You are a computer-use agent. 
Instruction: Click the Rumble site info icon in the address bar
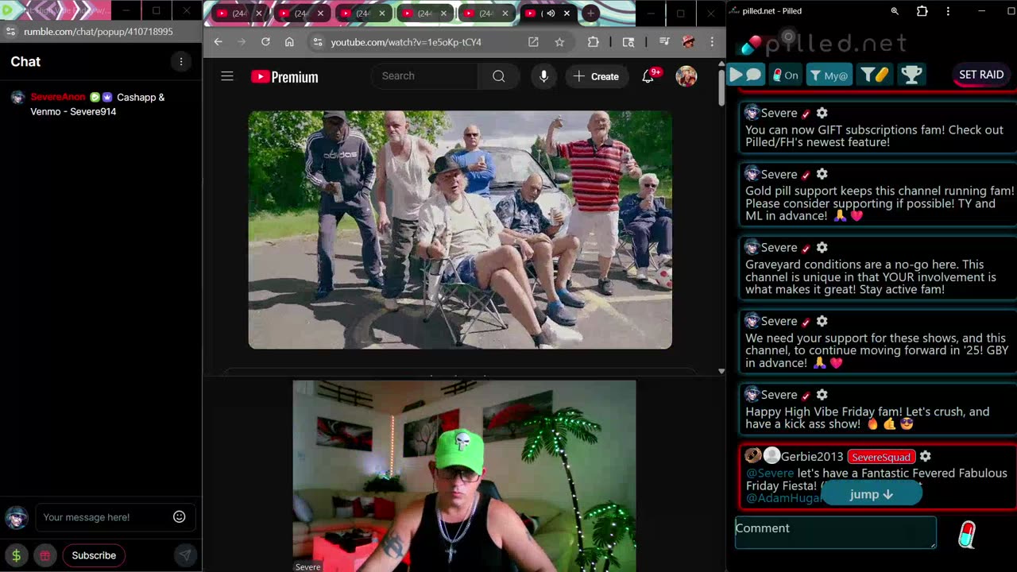tap(10, 32)
